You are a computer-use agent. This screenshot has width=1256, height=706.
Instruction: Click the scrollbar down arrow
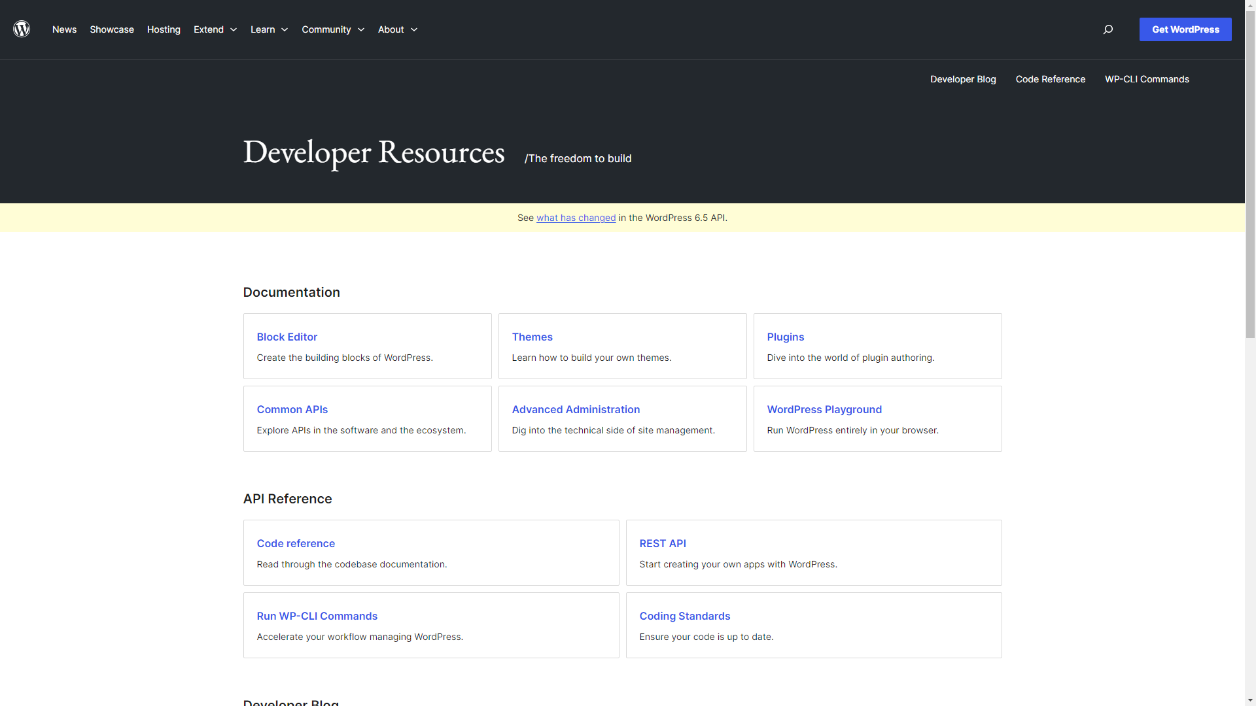1250,700
